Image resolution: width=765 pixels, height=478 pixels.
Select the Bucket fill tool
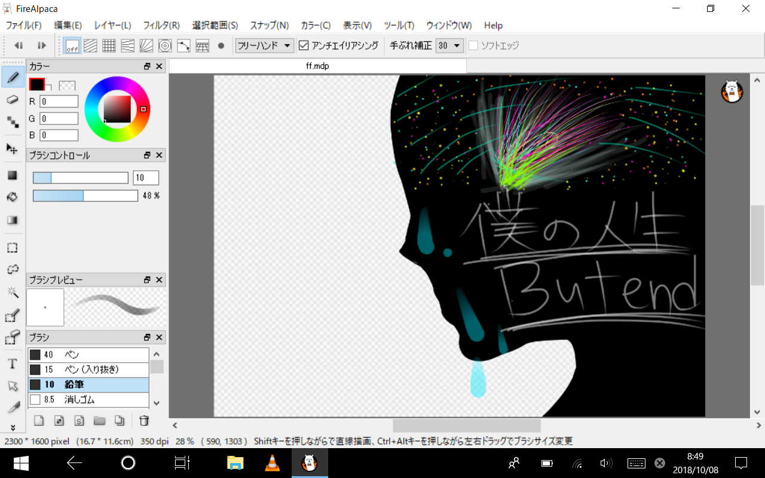point(13,197)
